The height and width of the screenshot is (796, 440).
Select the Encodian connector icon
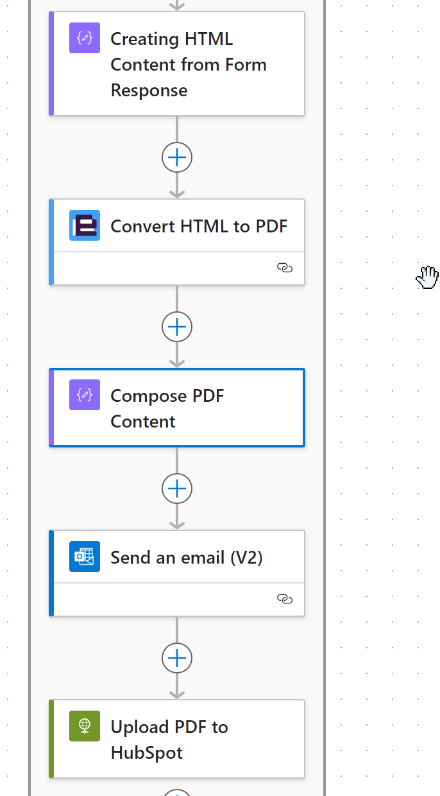tap(84, 225)
